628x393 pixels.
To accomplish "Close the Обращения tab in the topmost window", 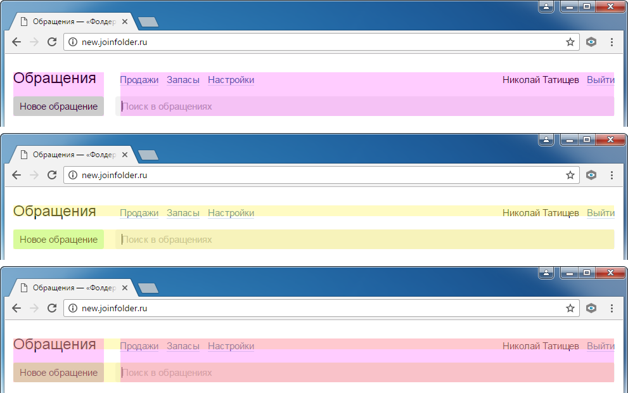I will pos(125,22).
